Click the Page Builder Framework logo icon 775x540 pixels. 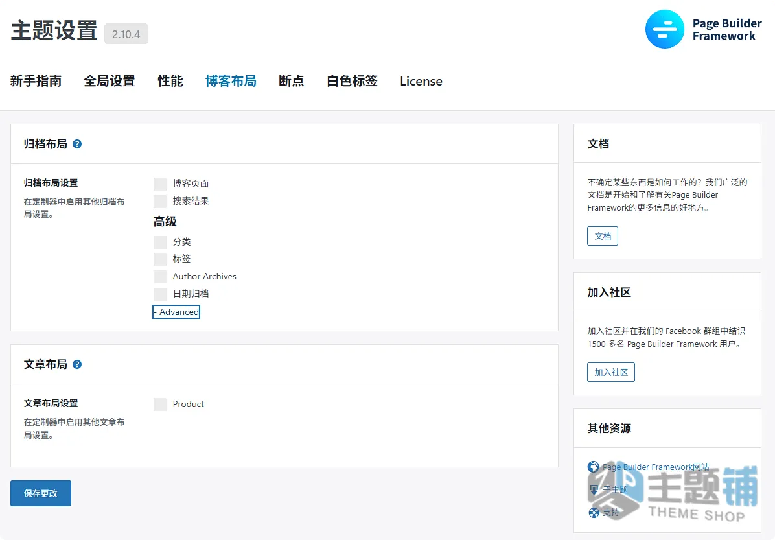pos(664,29)
